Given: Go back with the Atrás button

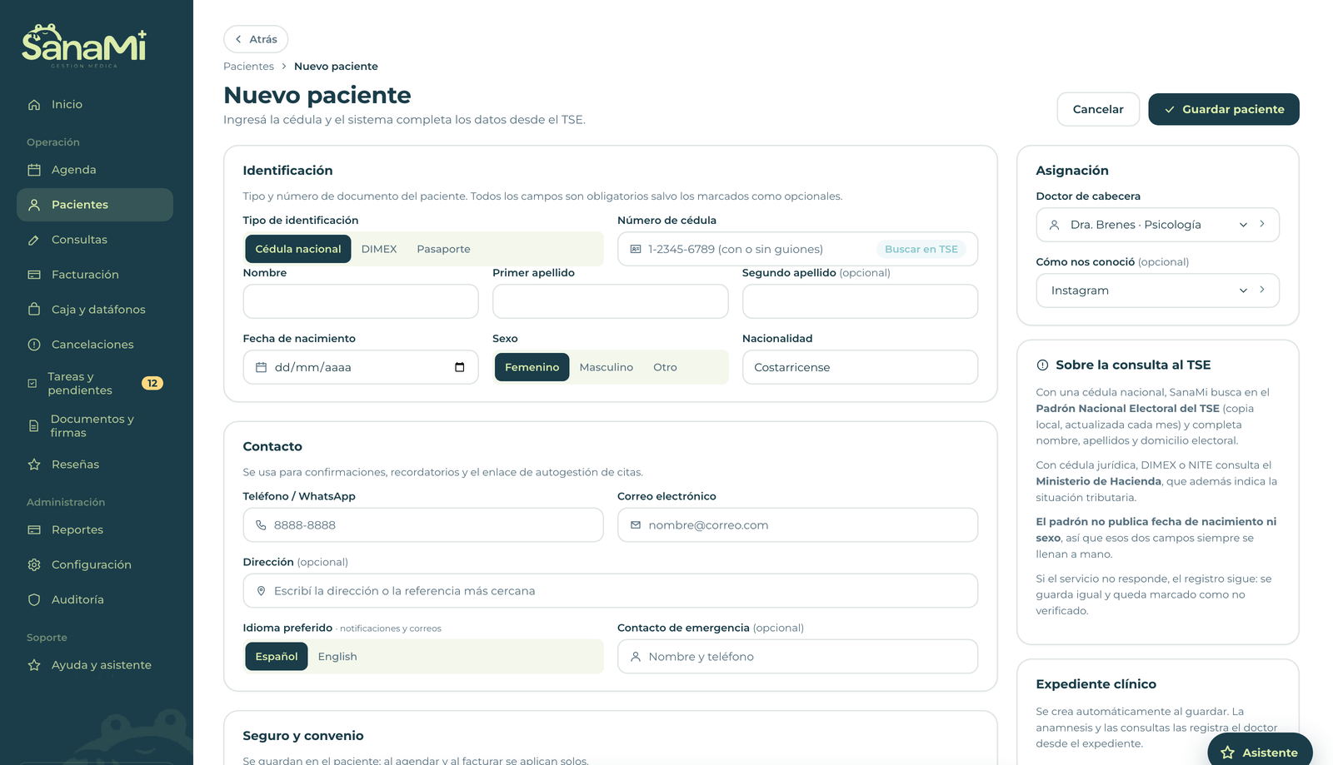Looking at the screenshot, I should [256, 39].
